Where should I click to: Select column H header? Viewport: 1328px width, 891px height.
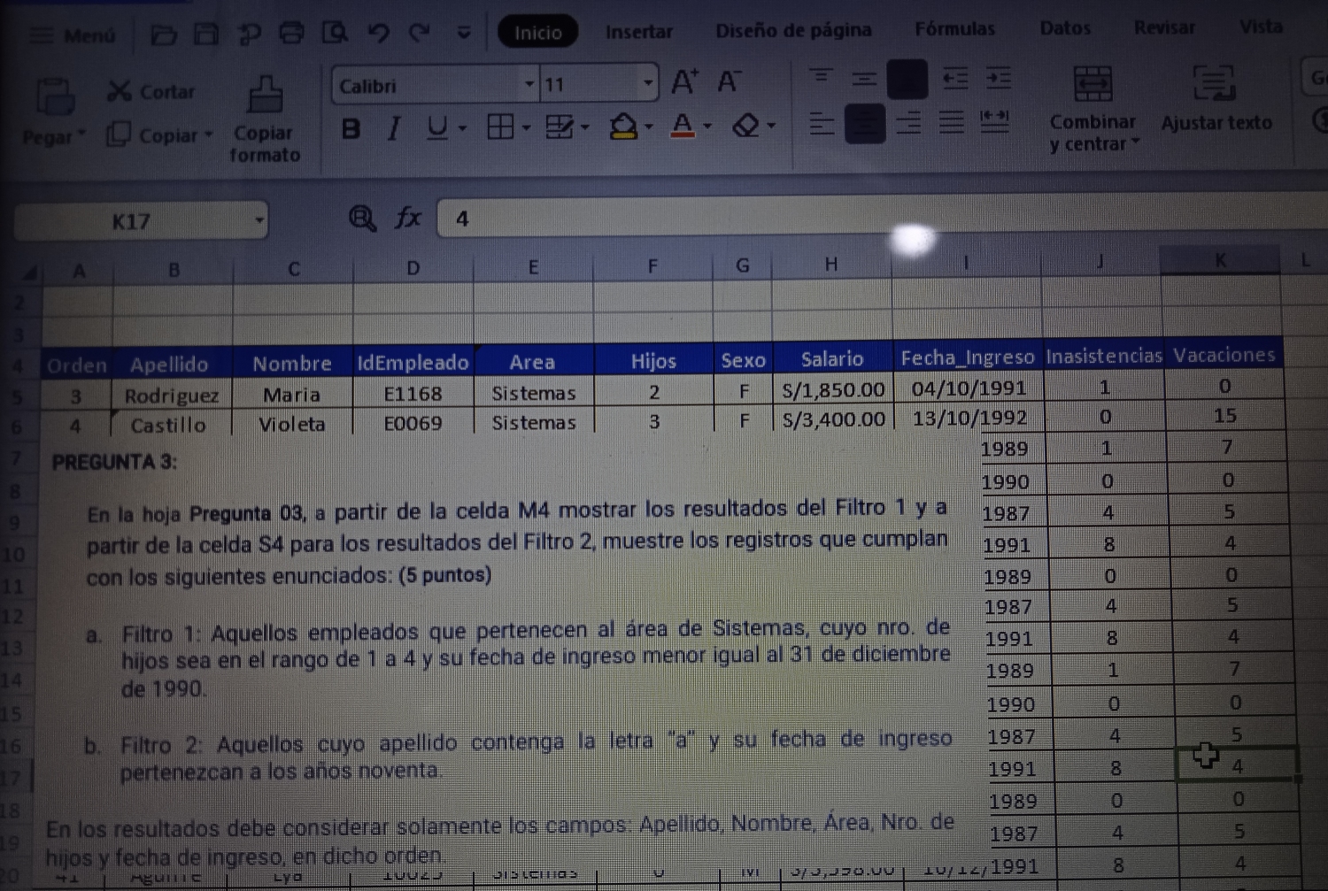click(x=831, y=264)
